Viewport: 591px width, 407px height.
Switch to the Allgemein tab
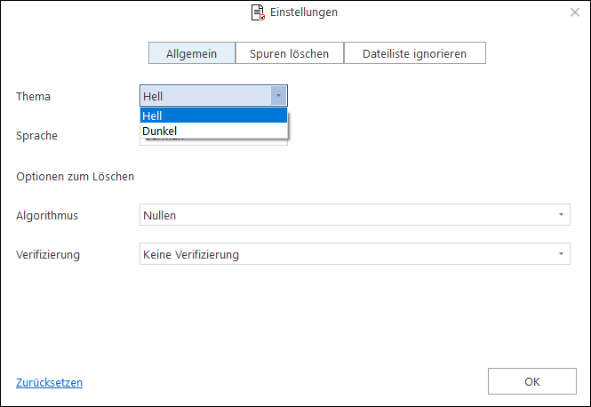[192, 53]
